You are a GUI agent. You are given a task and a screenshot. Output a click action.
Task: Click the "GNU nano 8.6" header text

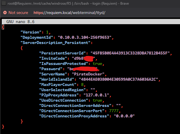tap(20, 22)
